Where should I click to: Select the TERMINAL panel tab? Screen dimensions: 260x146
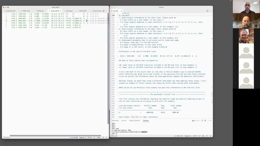click(x=146, y=121)
